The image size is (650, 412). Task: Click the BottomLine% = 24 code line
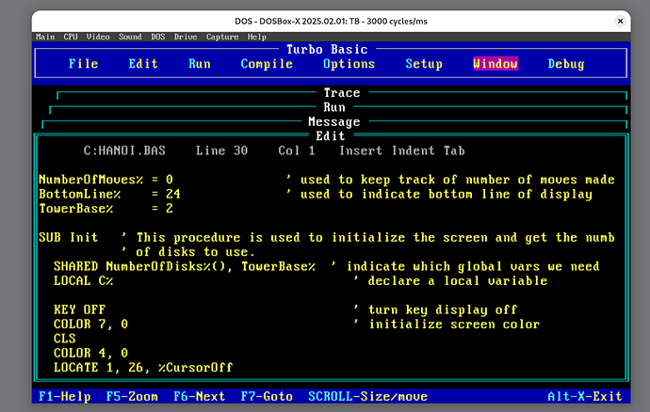[109, 194]
